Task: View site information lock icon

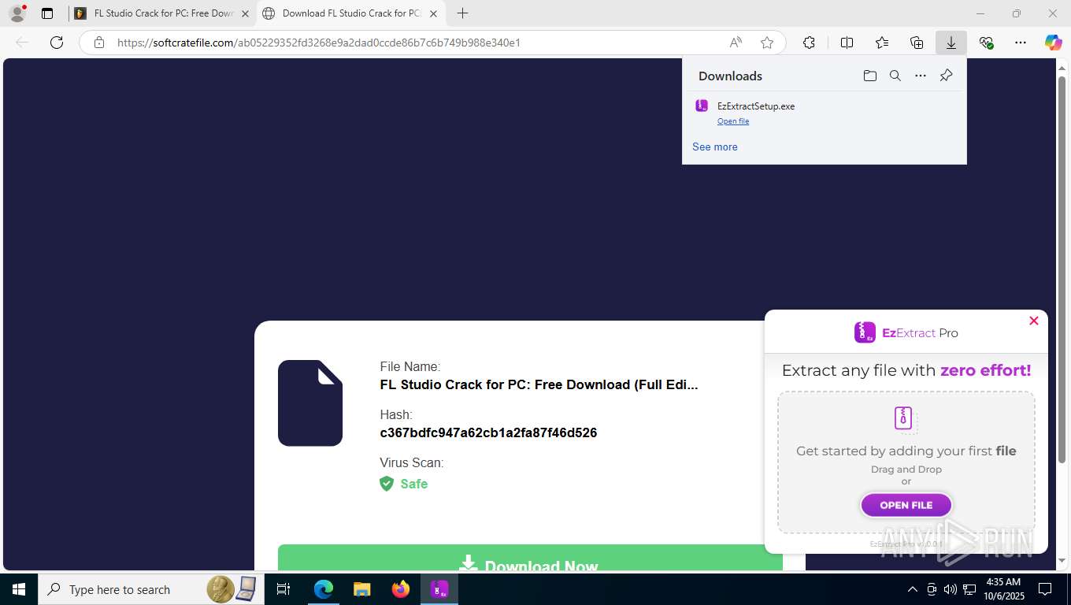Action: [99, 43]
